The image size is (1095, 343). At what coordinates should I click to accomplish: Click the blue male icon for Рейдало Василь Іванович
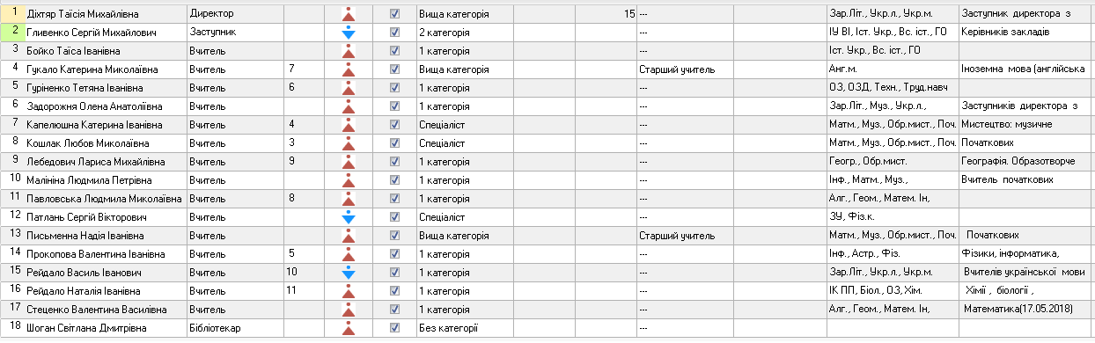click(x=348, y=272)
